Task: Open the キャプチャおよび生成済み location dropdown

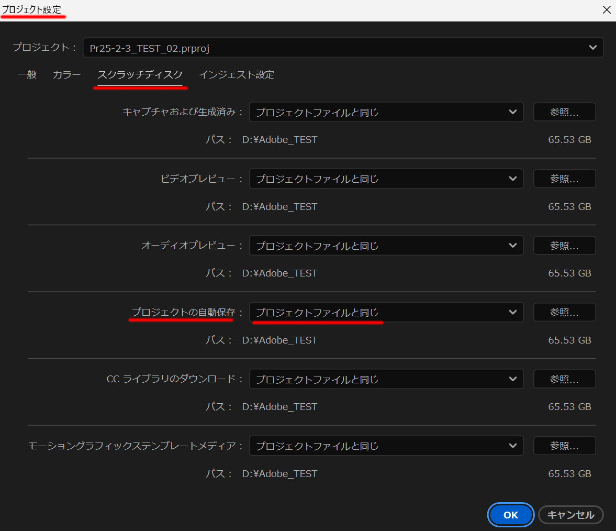Action: pos(386,112)
